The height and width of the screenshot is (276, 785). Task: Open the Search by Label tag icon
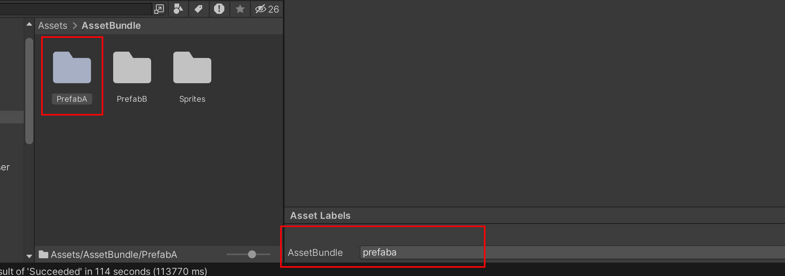point(199,9)
